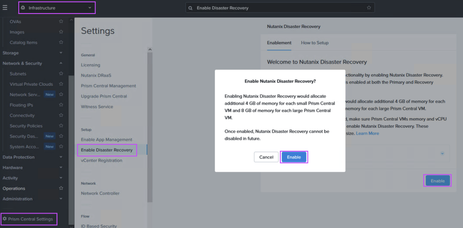Star the Virtual Private Clouds entry
This screenshot has height=228, width=463.
pyautogui.click(x=61, y=84)
